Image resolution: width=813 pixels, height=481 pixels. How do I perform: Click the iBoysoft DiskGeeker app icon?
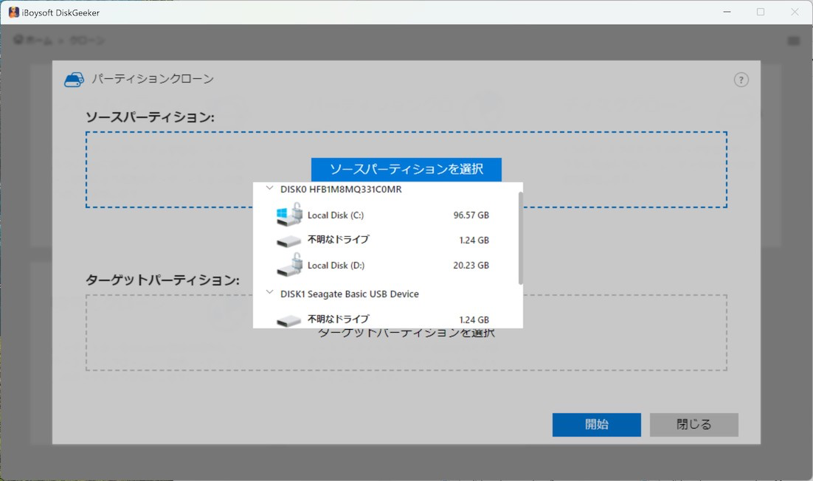click(x=13, y=13)
